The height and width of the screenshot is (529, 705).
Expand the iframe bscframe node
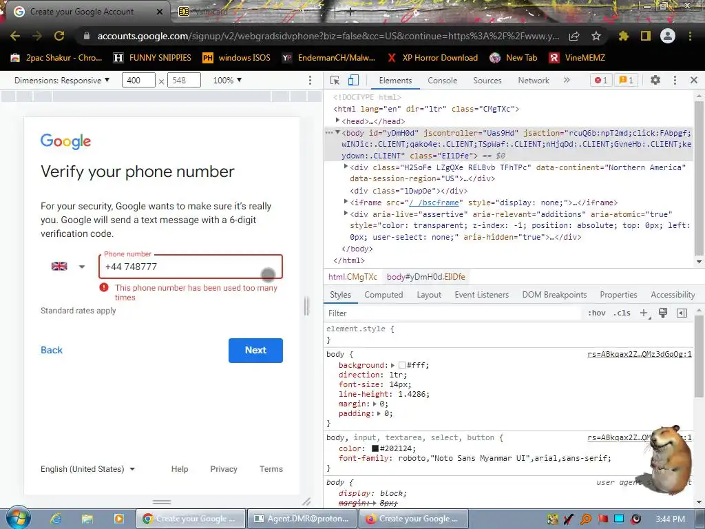(346, 202)
